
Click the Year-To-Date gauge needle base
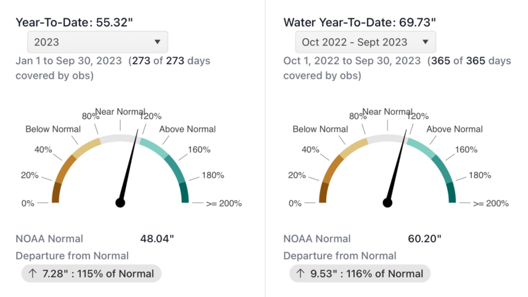[x=120, y=202]
